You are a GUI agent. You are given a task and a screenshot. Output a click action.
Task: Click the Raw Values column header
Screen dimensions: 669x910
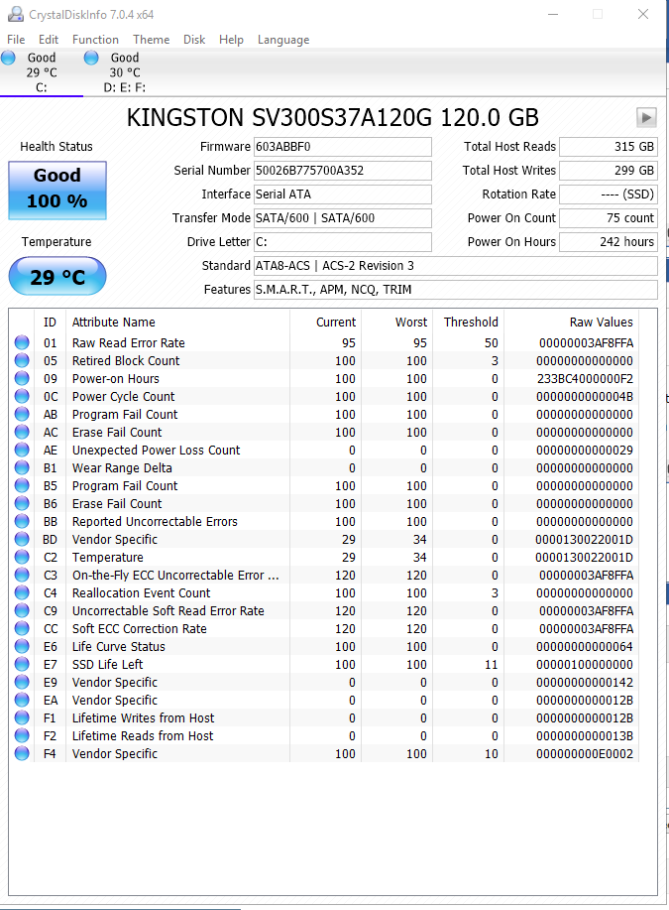pos(571,323)
